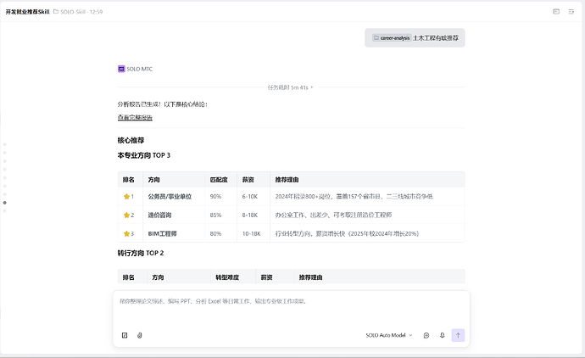Click the folder icon beside SOLO-Skill
Image resolution: width=585 pixels, height=358 pixels.
[56, 12]
